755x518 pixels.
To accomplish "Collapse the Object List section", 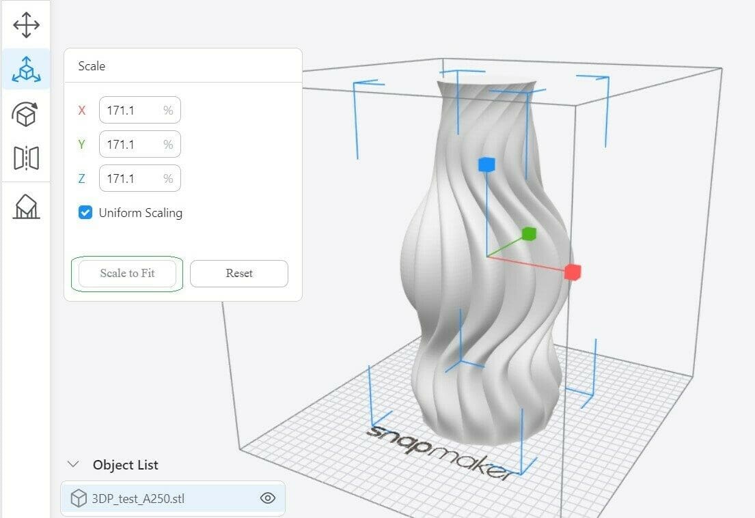I will coord(73,465).
